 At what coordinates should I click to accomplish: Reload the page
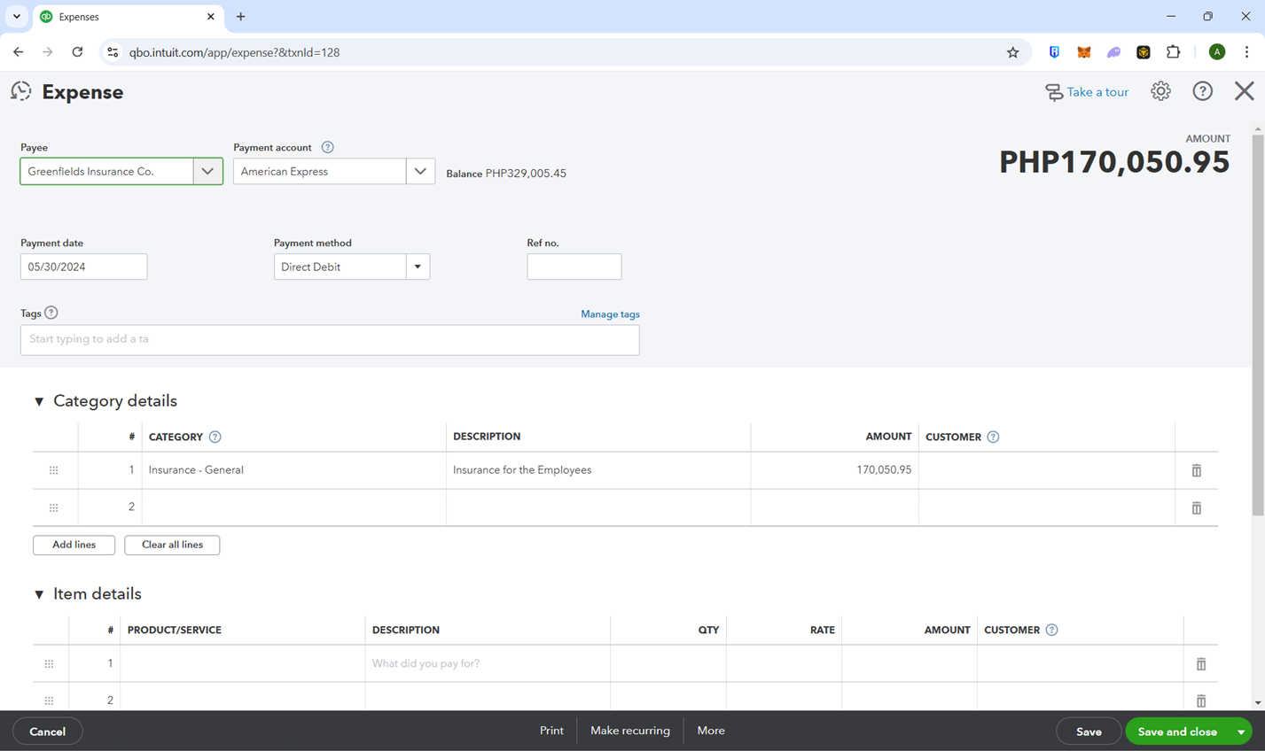click(77, 52)
